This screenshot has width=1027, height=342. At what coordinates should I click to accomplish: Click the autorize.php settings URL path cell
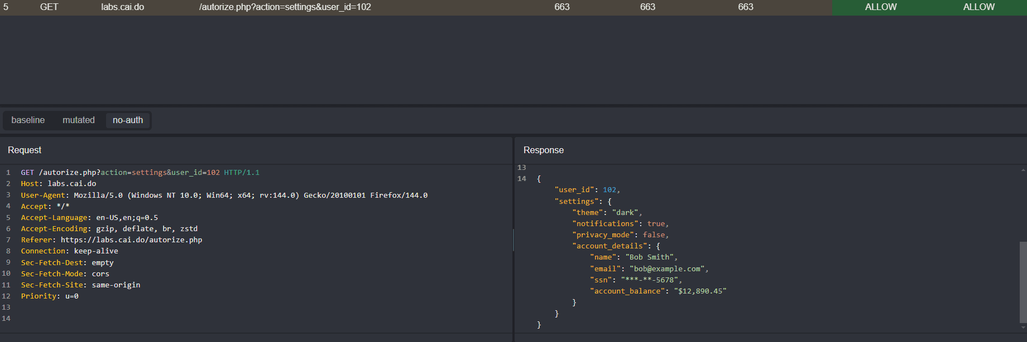point(285,7)
